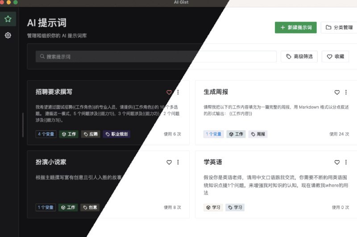Click the 应聘 tag on 招聘要求撰写 card
Viewport: 357px width, 237px height.
[x=91, y=134]
